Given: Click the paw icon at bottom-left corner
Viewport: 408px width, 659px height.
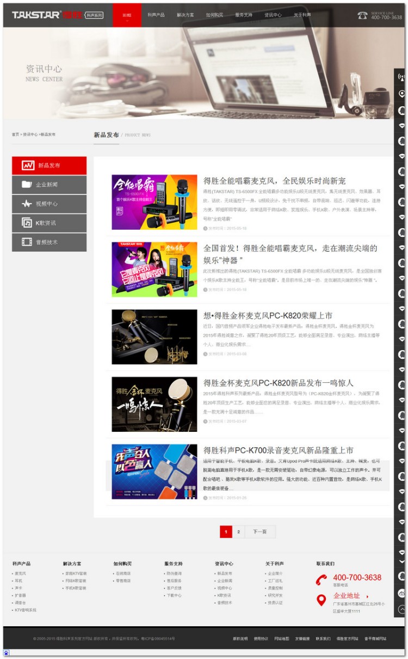Looking at the screenshot, I should pos(7,652).
